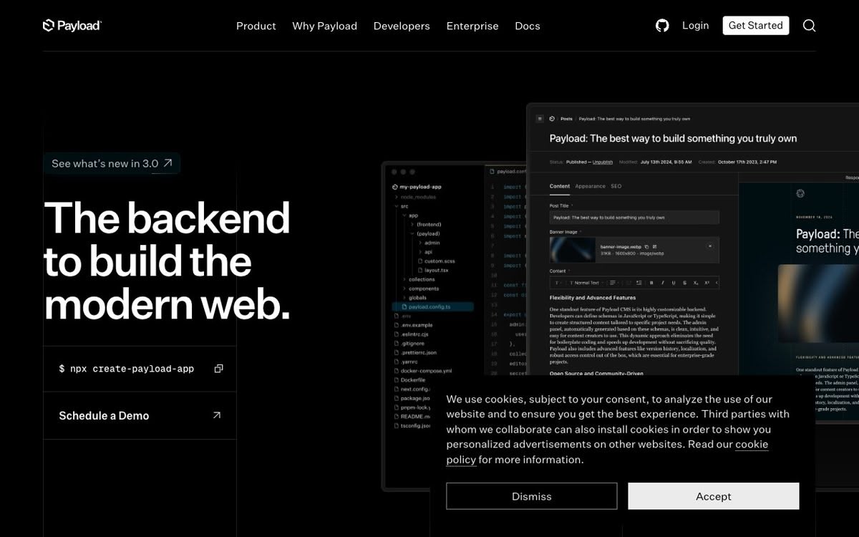Open the Why Payload menu
The image size is (859, 537).
point(324,26)
